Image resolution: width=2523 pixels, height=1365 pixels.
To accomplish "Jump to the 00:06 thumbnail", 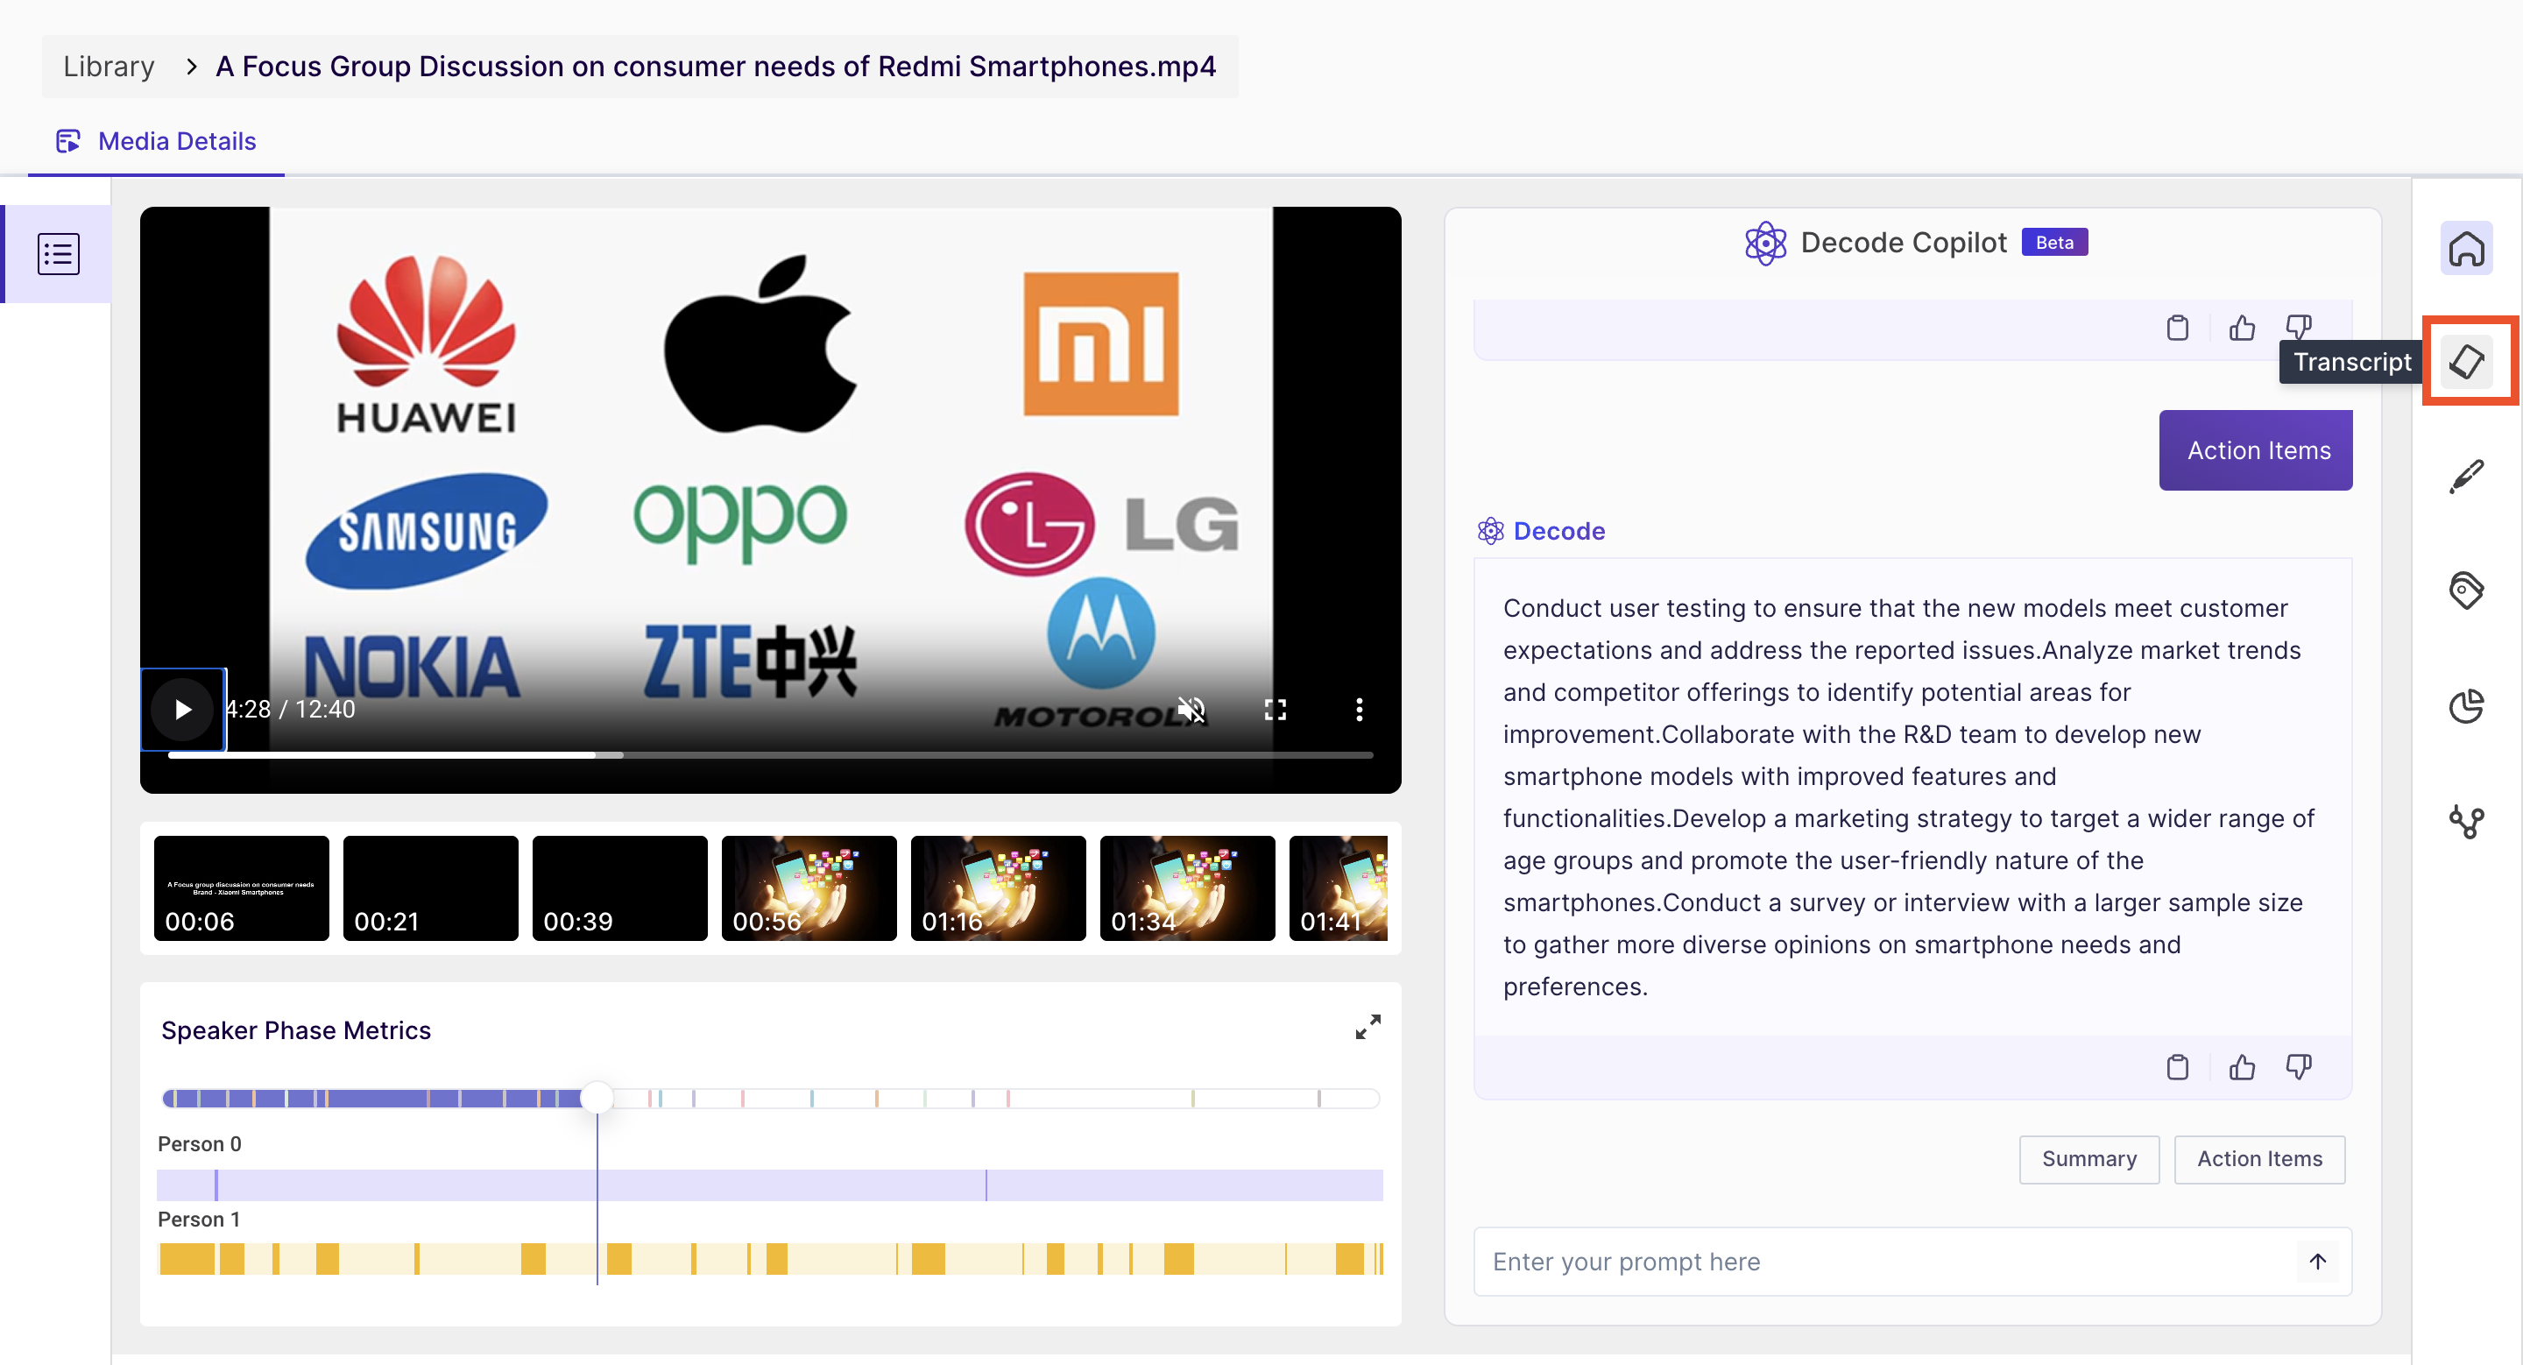I will (x=241, y=888).
